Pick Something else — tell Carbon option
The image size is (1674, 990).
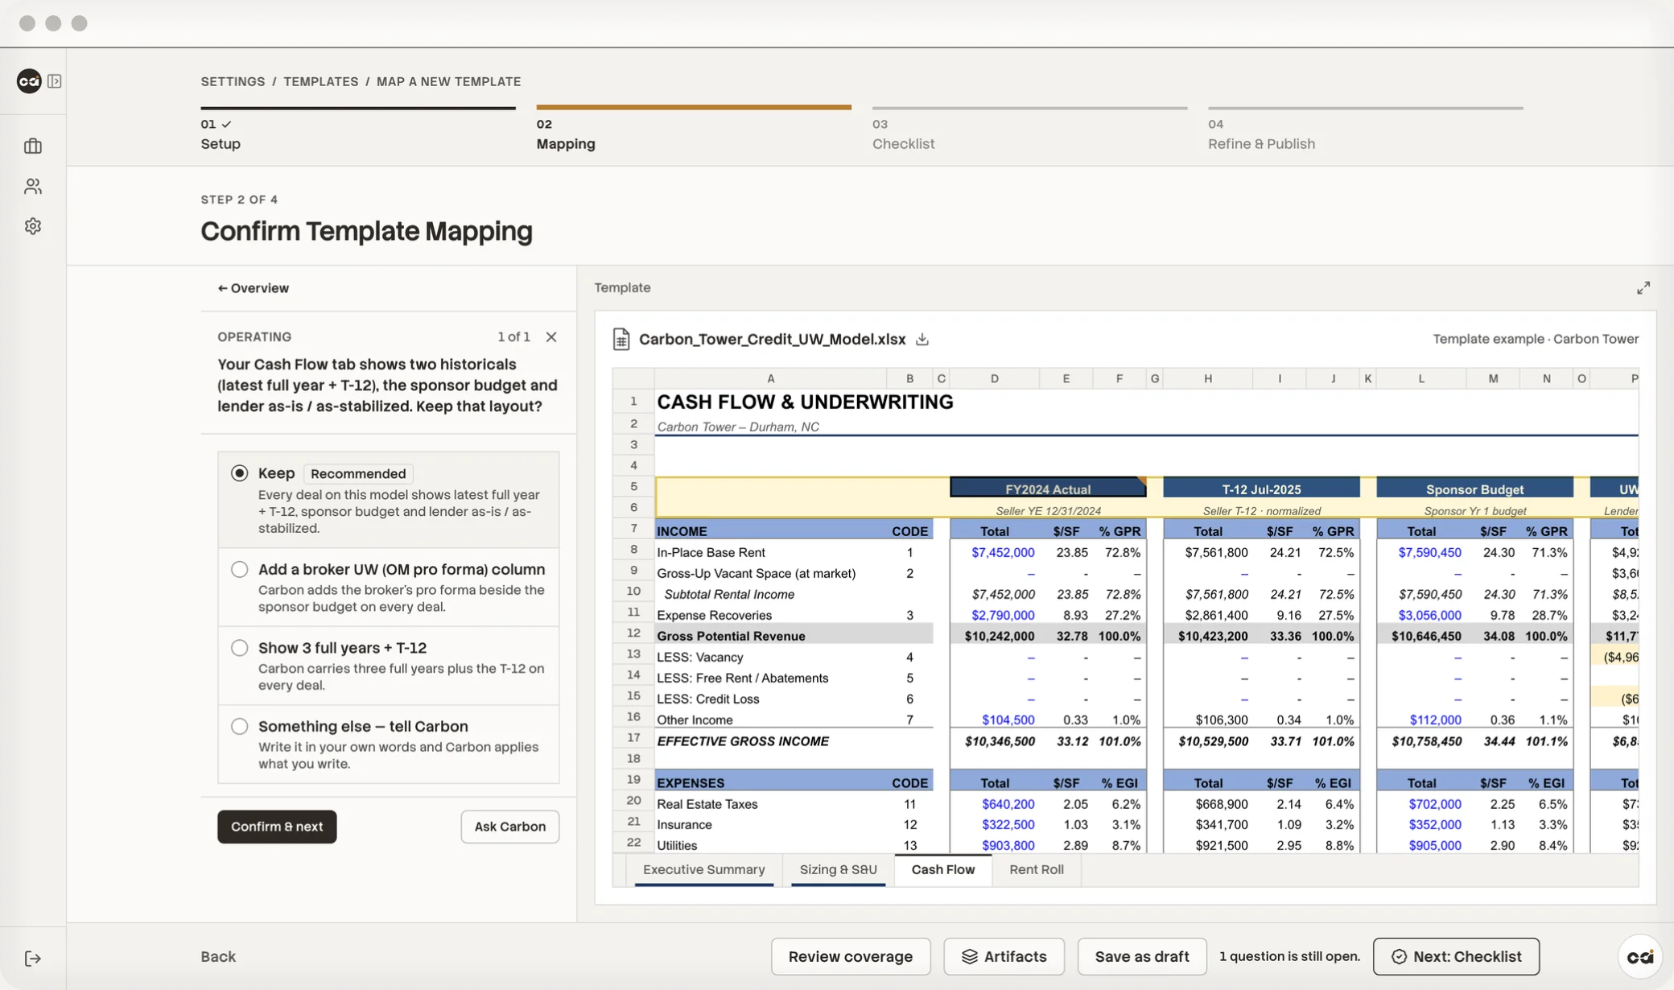tap(389, 745)
